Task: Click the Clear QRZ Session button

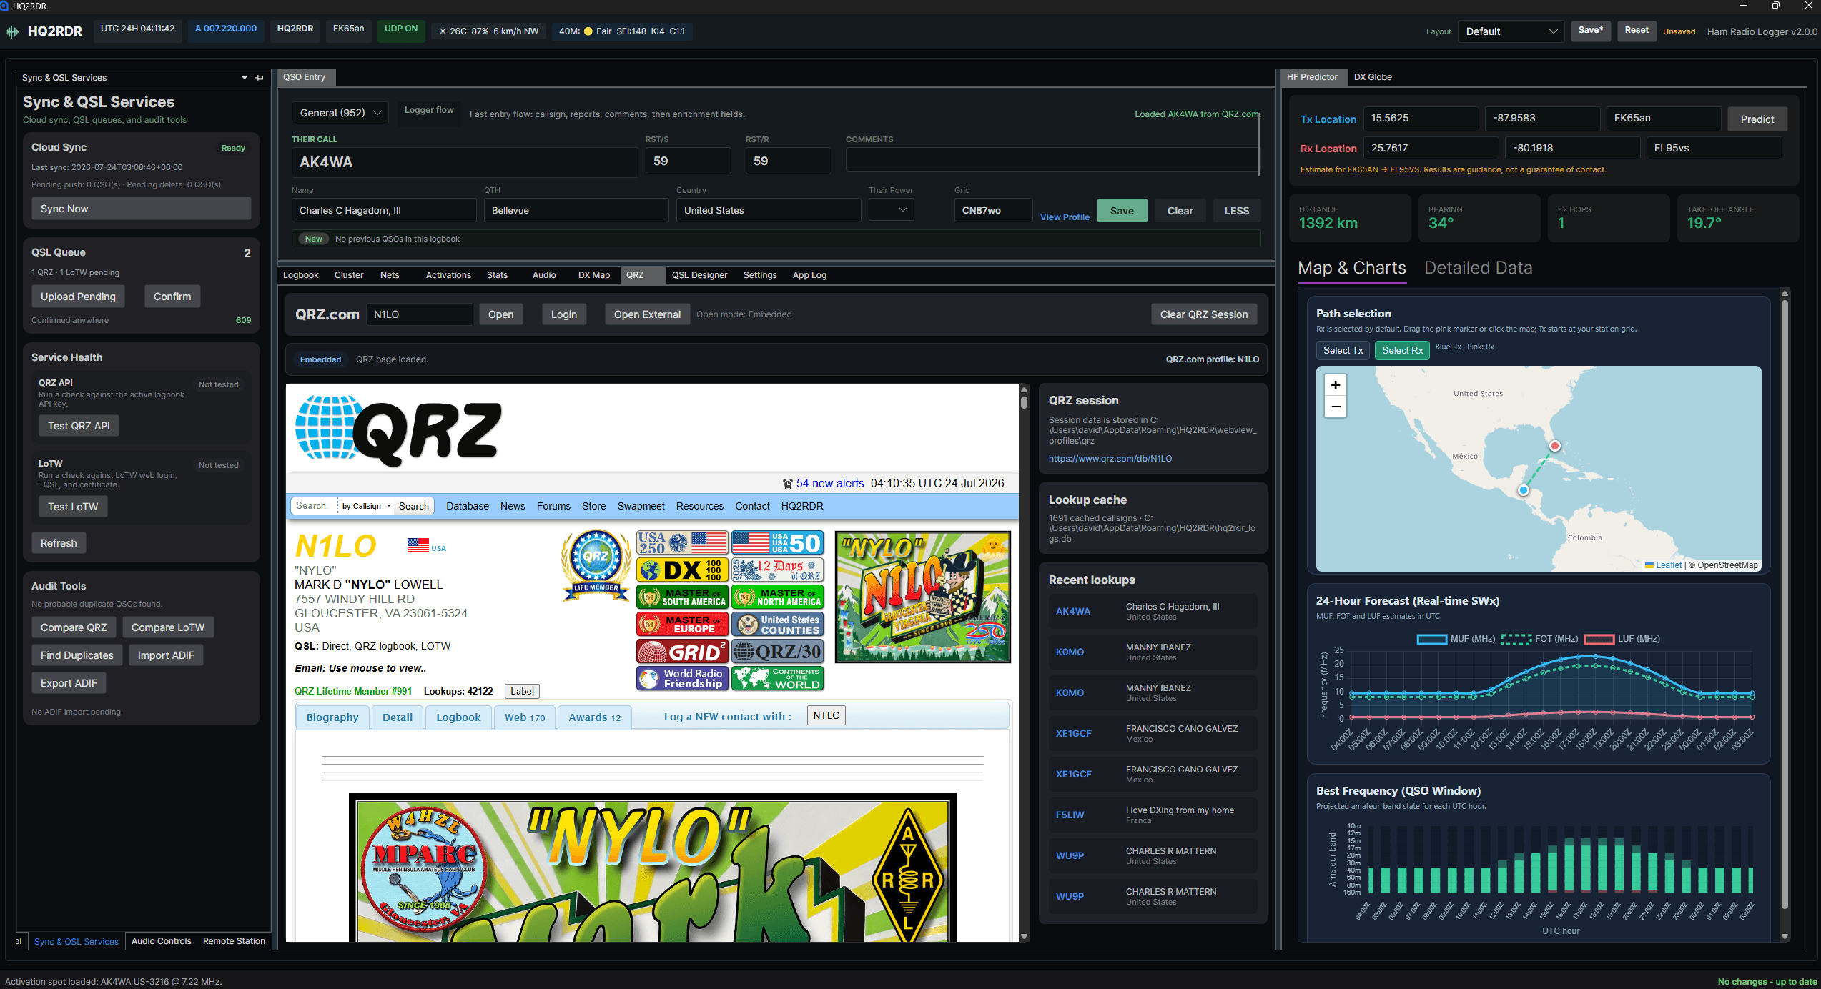Action: pos(1204,314)
